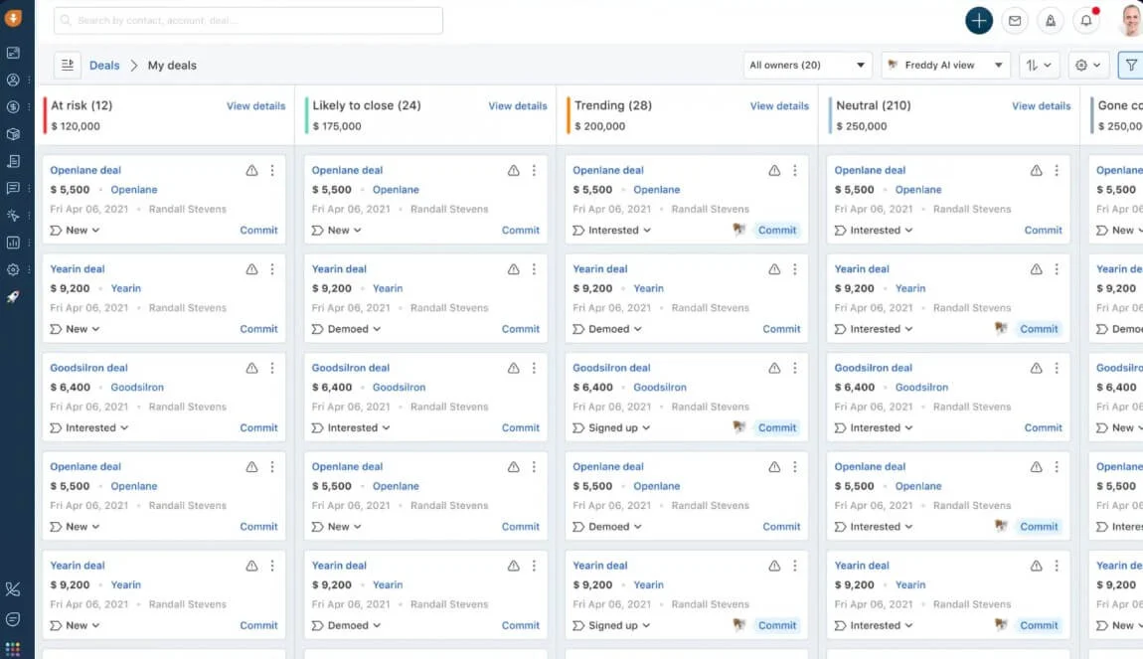Click Commit on the Trending Openlane deal
The height and width of the screenshot is (659, 1143).
[777, 230]
